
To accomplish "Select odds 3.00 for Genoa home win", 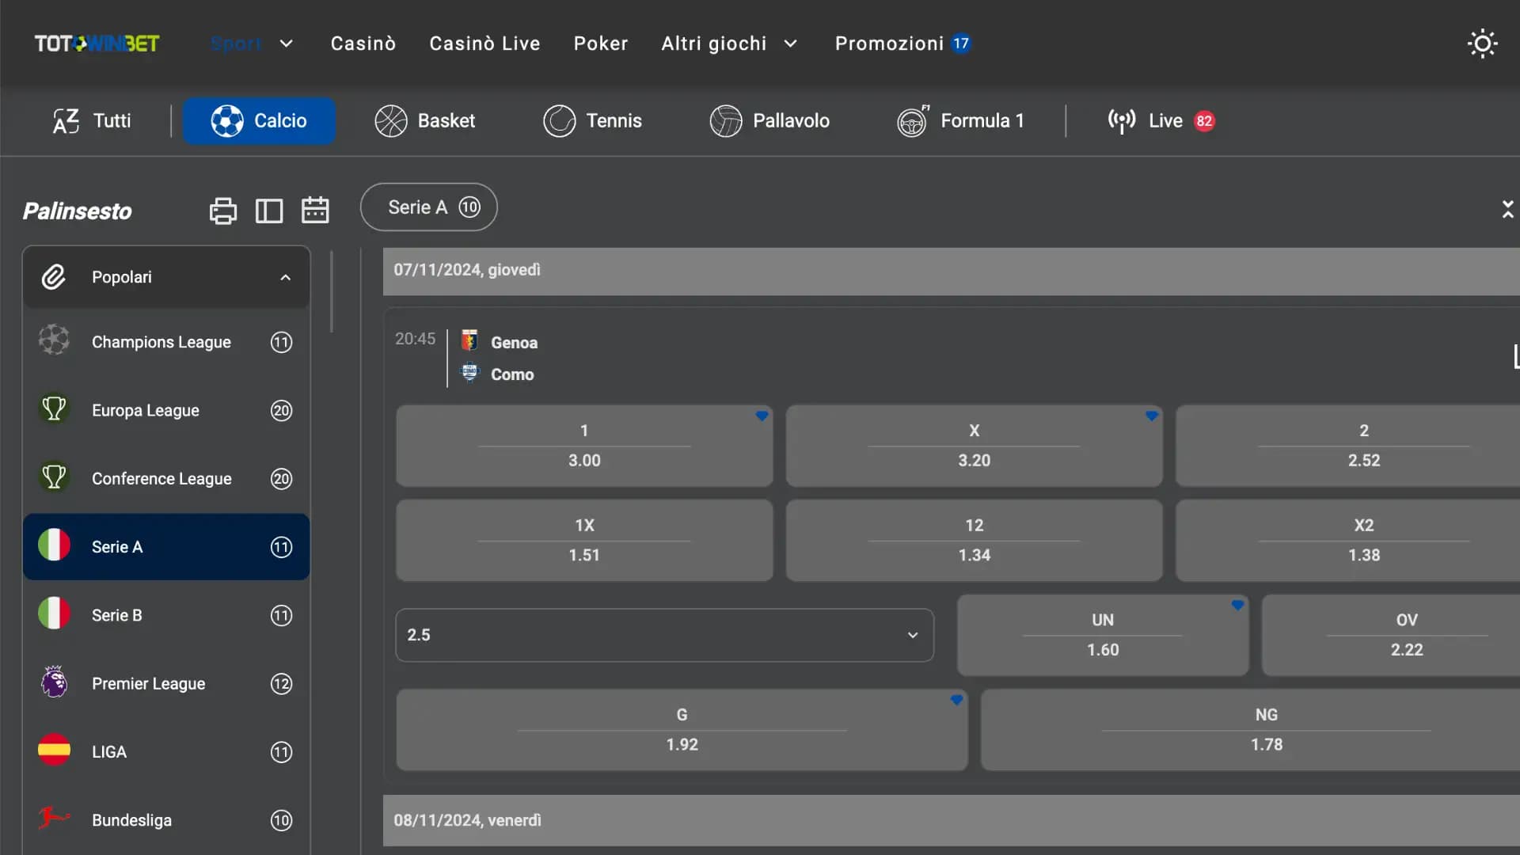I will [583, 446].
